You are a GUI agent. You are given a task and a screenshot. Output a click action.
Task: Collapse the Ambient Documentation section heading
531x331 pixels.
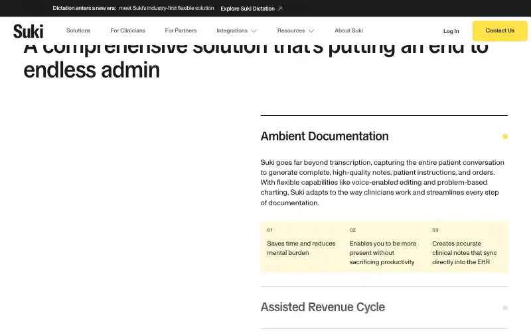pos(325,136)
